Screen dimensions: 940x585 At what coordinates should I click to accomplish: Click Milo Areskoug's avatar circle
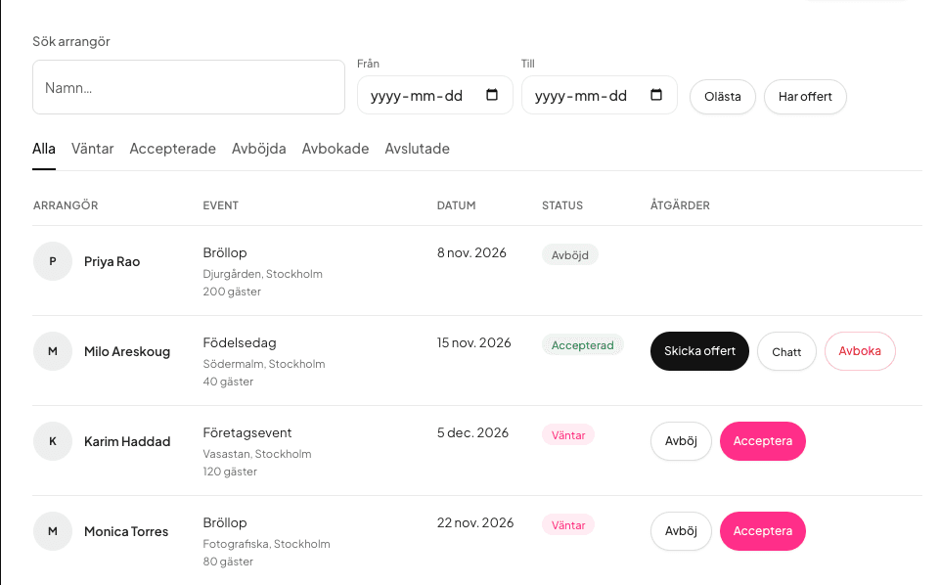53,351
